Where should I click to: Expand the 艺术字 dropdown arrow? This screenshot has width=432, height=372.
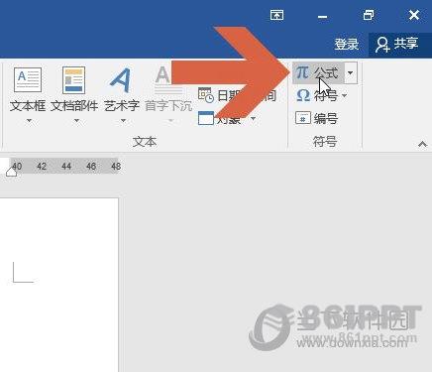pyautogui.click(x=123, y=121)
